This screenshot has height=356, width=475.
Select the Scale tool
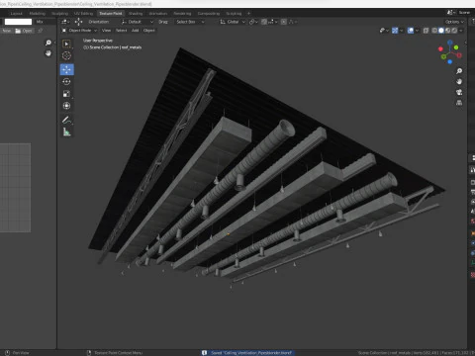[x=67, y=94]
